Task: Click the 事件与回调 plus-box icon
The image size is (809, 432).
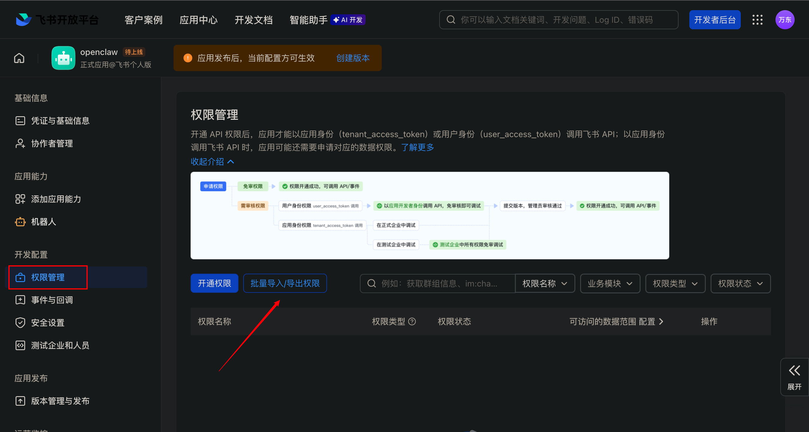Action: pos(20,300)
